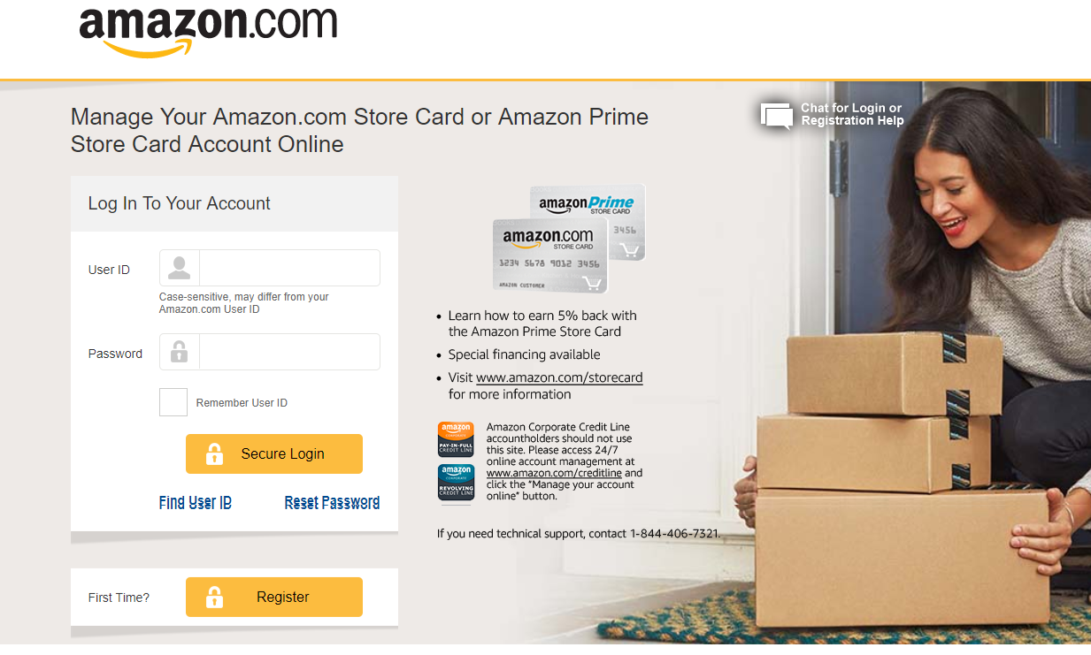Click the lock icon on Register button

[x=214, y=598]
